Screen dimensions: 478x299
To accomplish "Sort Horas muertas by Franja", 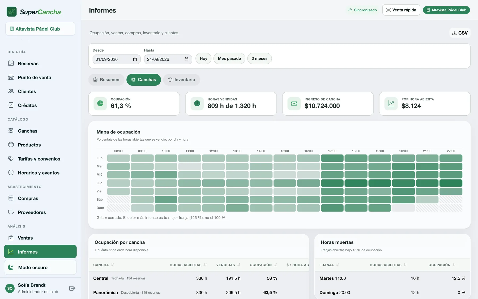I will (x=329, y=265).
